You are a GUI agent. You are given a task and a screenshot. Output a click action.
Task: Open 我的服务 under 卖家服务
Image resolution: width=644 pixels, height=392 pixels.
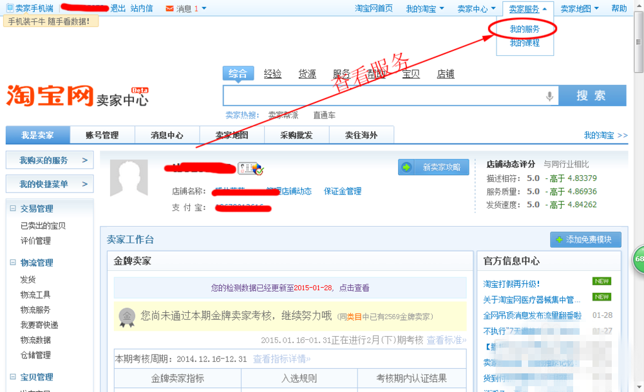(x=524, y=30)
